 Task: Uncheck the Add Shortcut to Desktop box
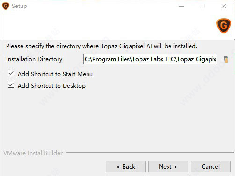coord(11,85)
